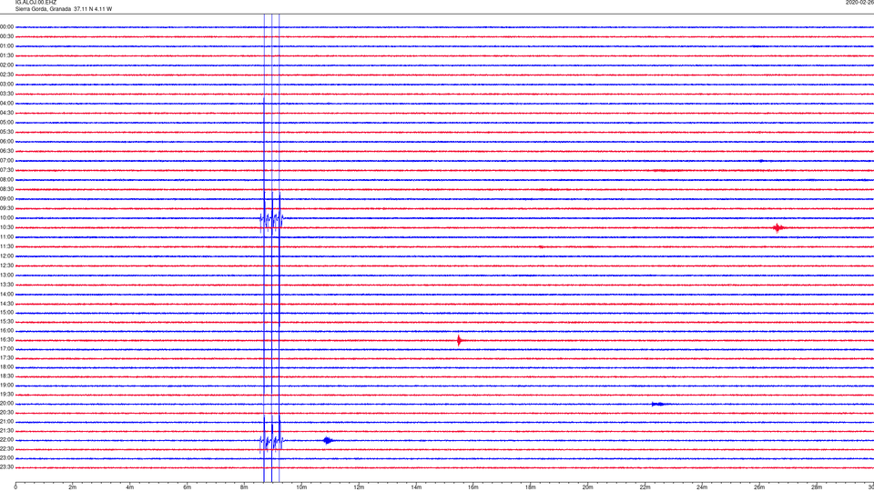This screenshot has height=491, width=874.
Task: Click the 2m axis tick label
Action: (x=73, y=487)
